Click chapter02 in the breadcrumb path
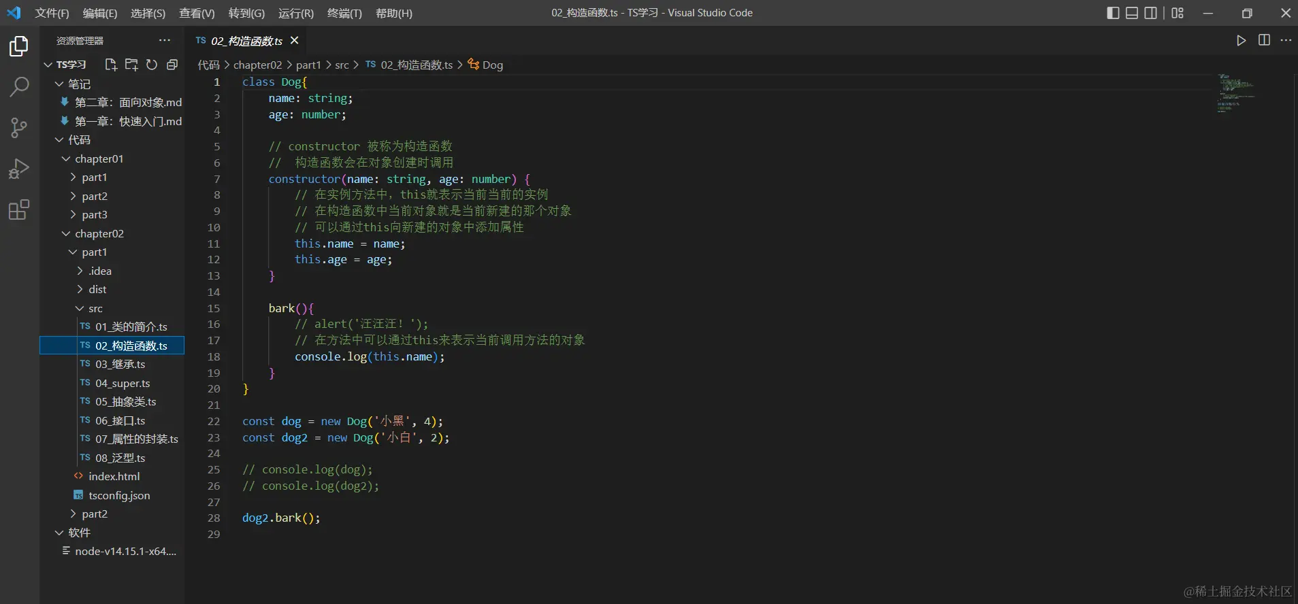 click(257, 65)
